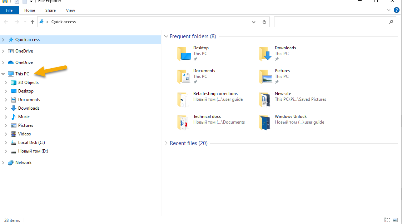Open the Downloads folder icon in Frequent folders

point(265,54)
